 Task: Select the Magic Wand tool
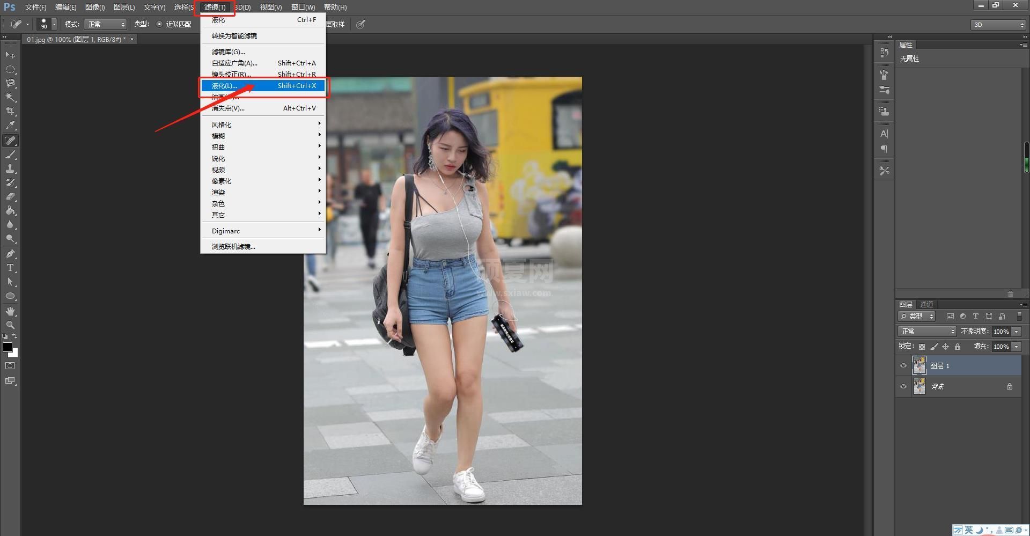(10, 97)
